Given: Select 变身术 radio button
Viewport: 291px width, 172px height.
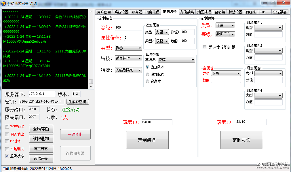Looking at the screenshot, I should [147, 81].
